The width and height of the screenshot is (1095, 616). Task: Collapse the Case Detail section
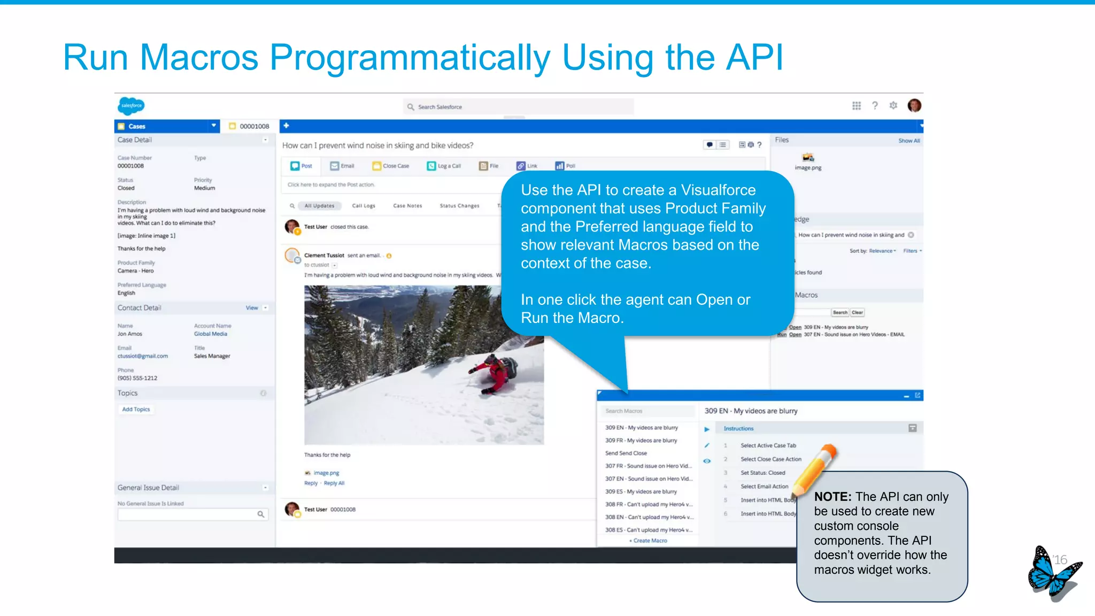[x=265, y=140]
